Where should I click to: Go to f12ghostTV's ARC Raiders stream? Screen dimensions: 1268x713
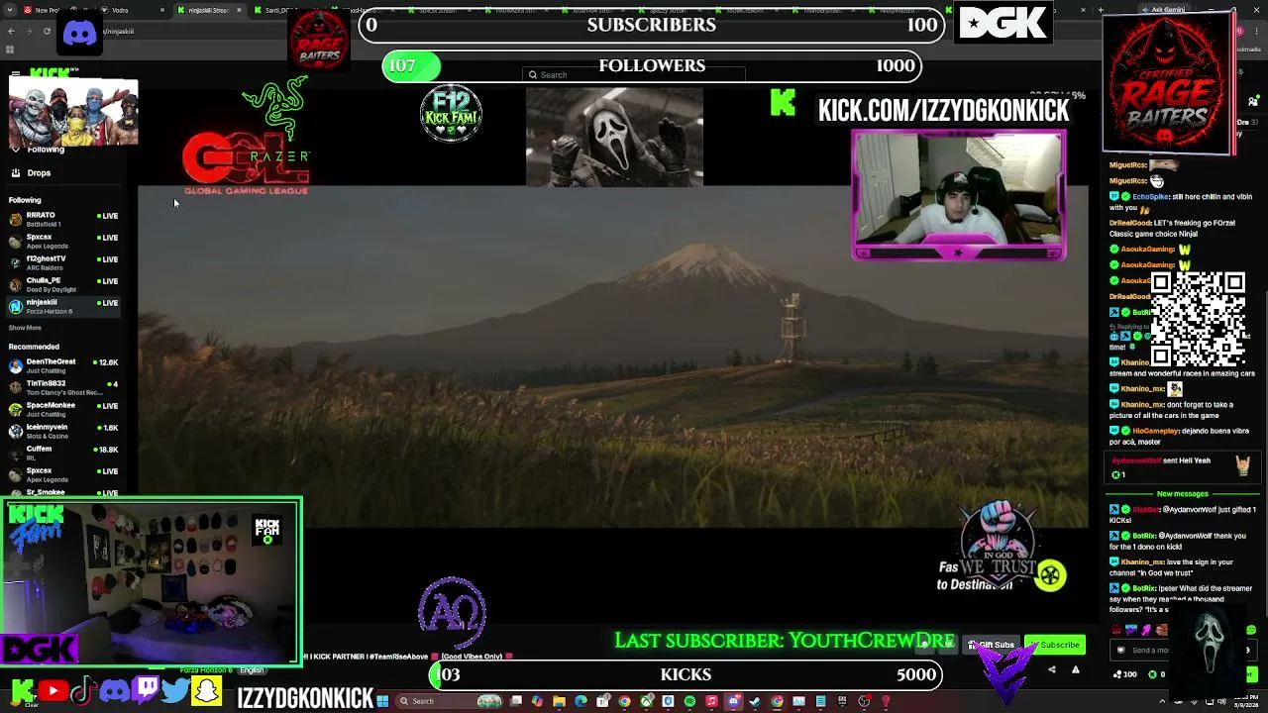tap(63, 262)
